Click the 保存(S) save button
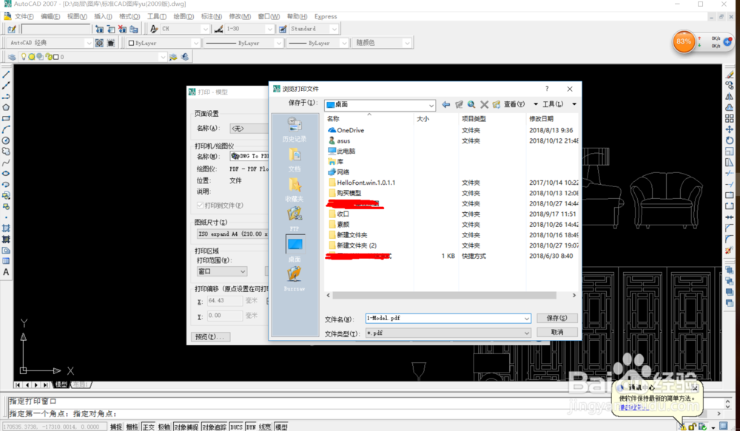The width and height of the screenshot is (740, 431). [557, 319]
